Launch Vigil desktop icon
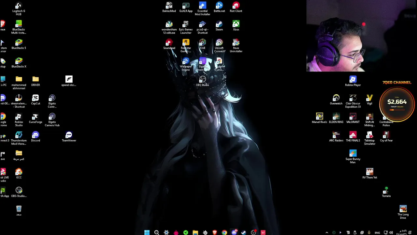The height and width of the screenshot is (235, 417). (369, 100)
